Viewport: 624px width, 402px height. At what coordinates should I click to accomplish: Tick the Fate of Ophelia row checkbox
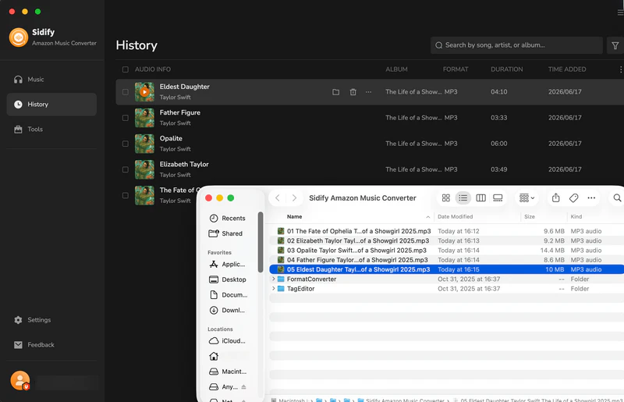pos(126,196)
